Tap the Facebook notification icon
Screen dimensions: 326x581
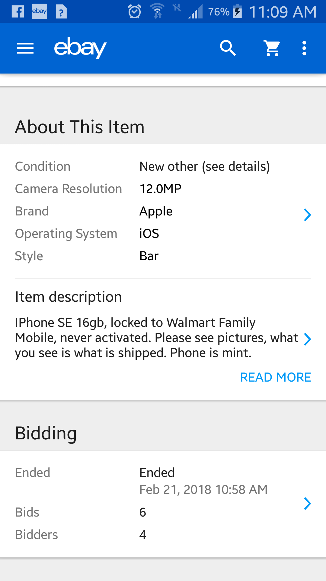tap(18, 11)
